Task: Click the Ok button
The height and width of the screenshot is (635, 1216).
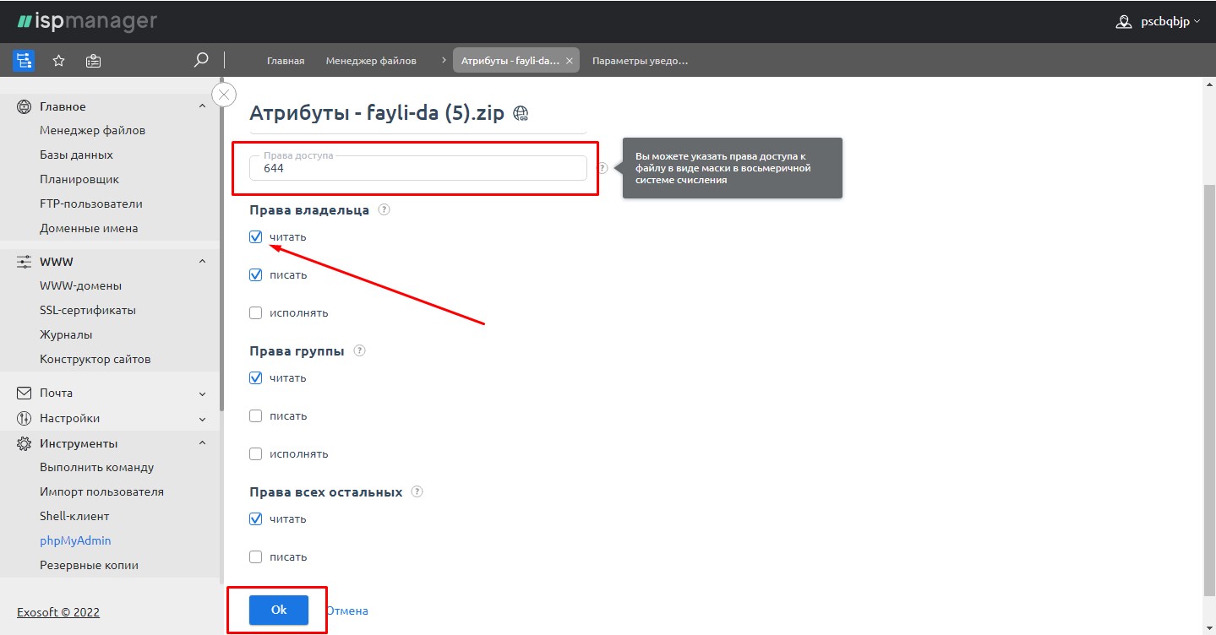Action: point(279,611)
